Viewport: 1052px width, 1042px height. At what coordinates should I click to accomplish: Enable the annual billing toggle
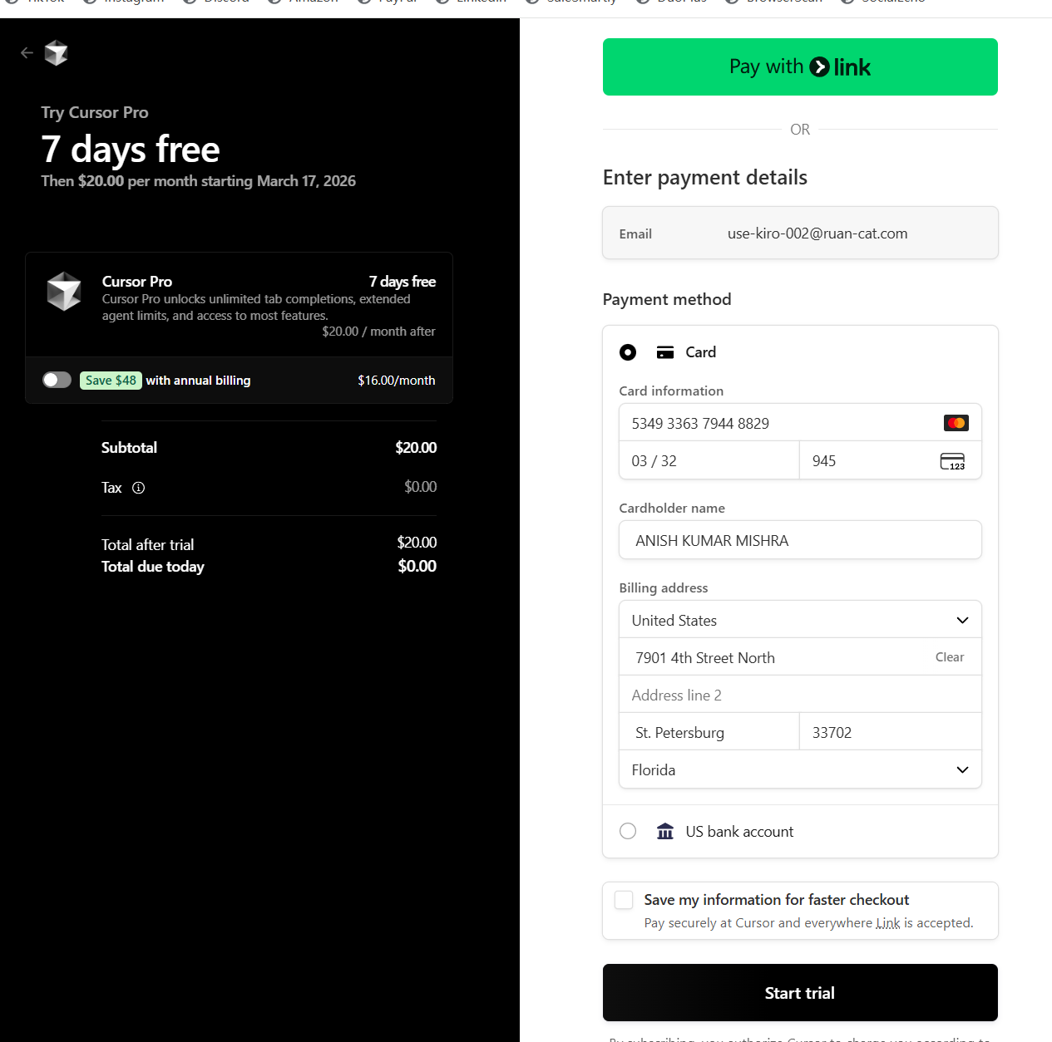coord(57,380)
